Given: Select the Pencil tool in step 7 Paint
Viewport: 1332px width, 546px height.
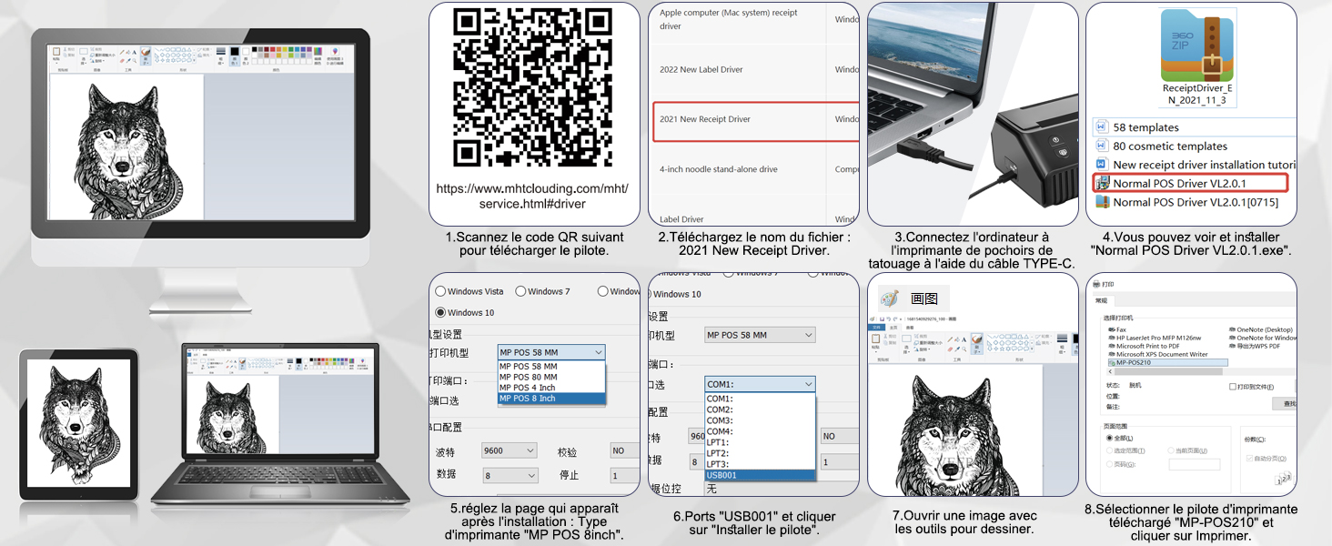Looking at the screenshot, I should [950, 339].
